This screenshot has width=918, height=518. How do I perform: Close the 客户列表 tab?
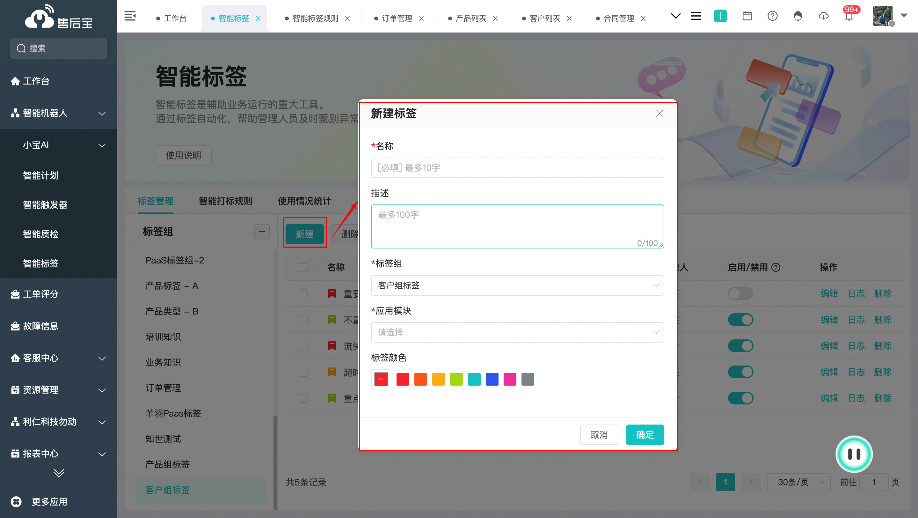coord(569,18)
